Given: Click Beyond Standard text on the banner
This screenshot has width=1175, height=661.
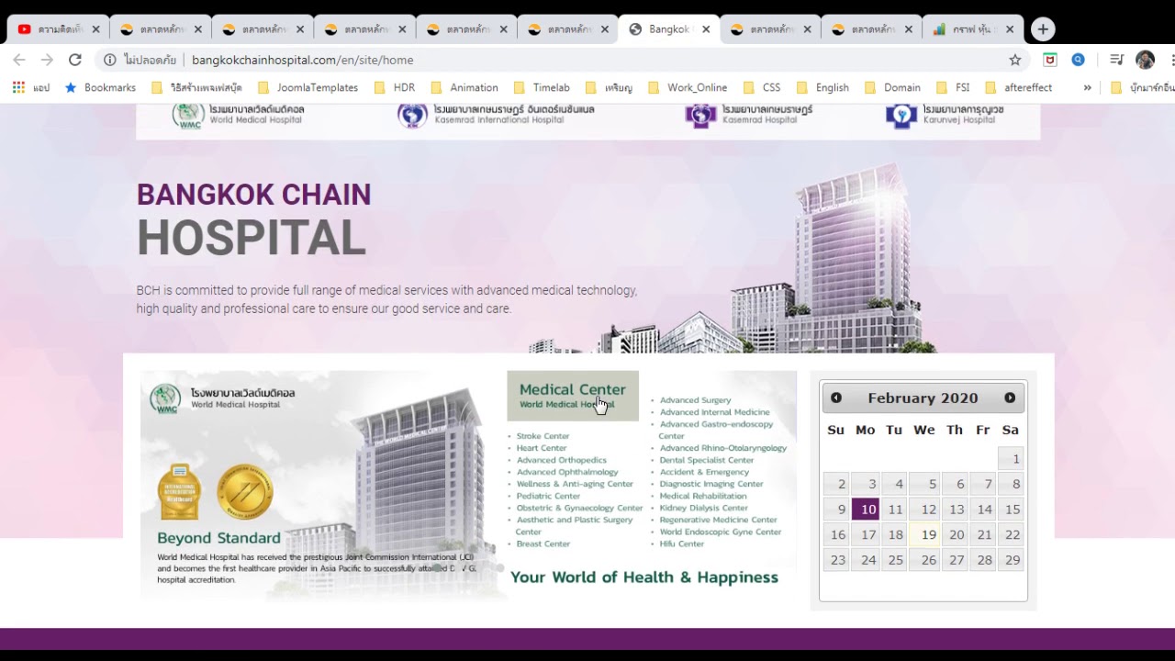Looking at the screenshot, I should [x=218, y=538].
